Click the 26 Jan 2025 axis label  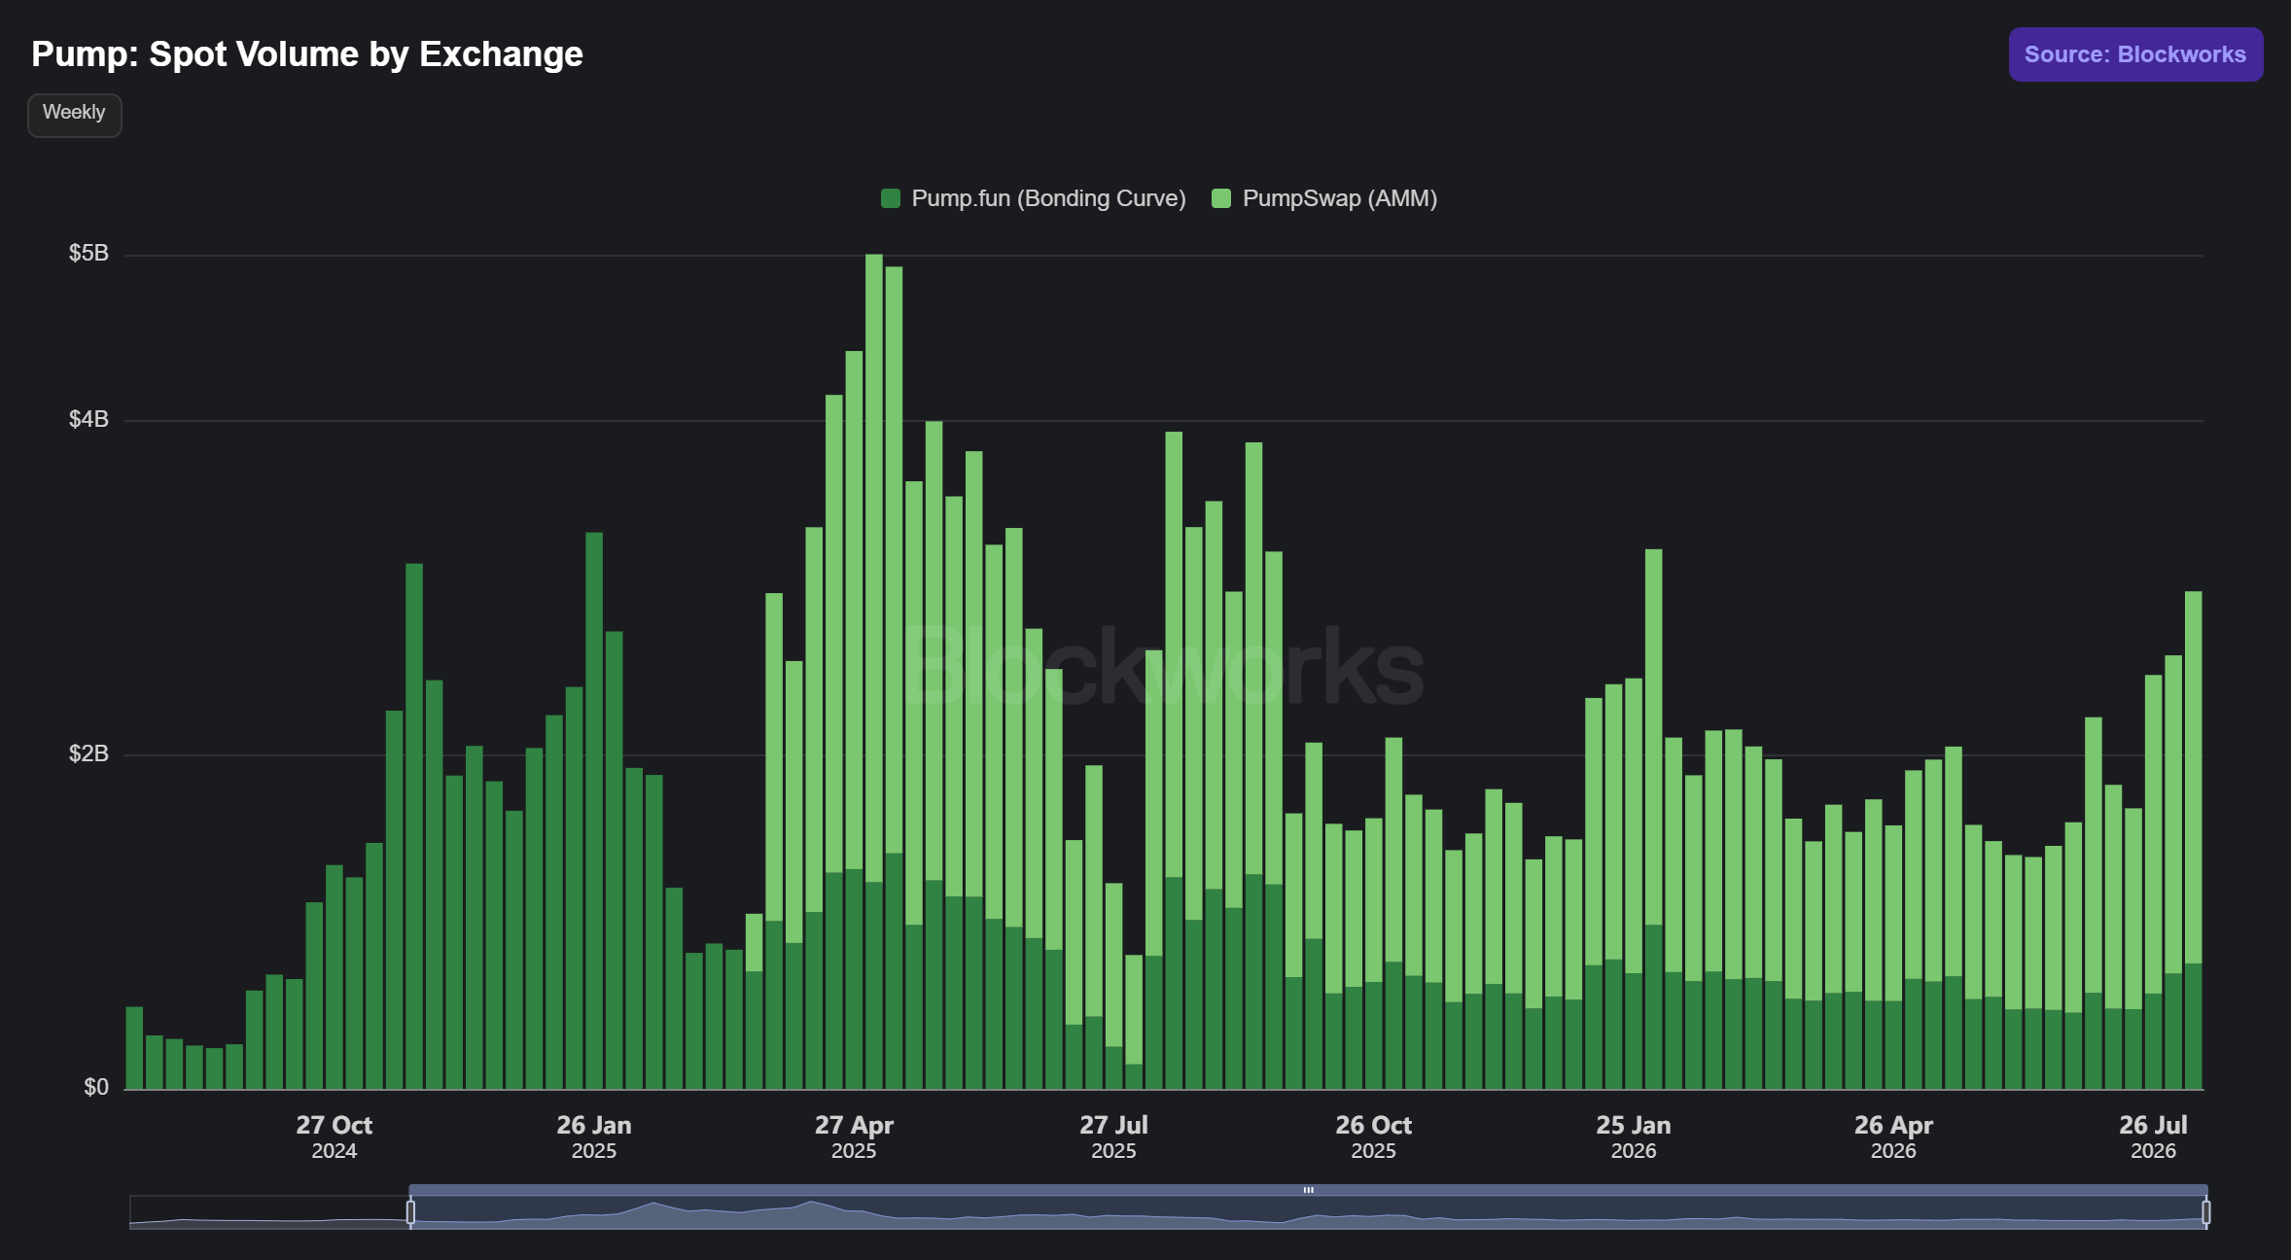594,1137
